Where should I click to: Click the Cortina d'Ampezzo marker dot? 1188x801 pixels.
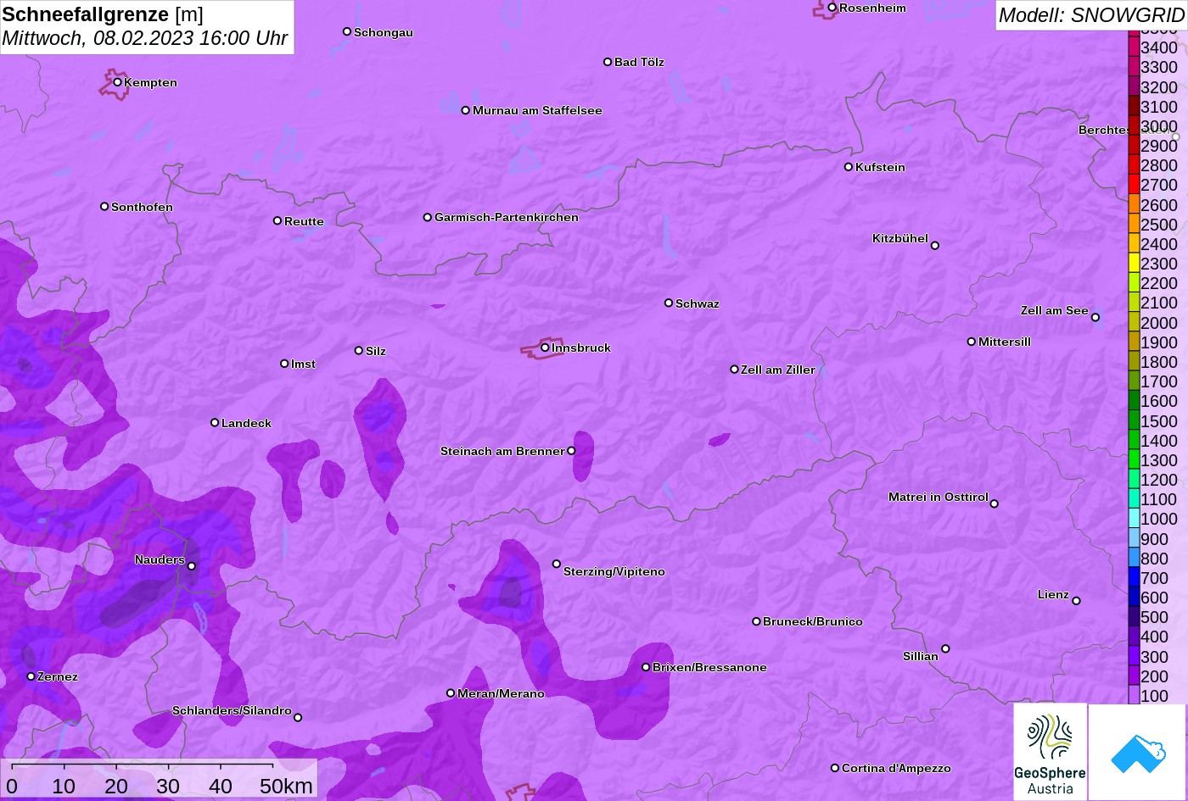coord(834,768)
